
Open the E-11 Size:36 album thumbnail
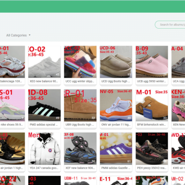coord(116,181)
